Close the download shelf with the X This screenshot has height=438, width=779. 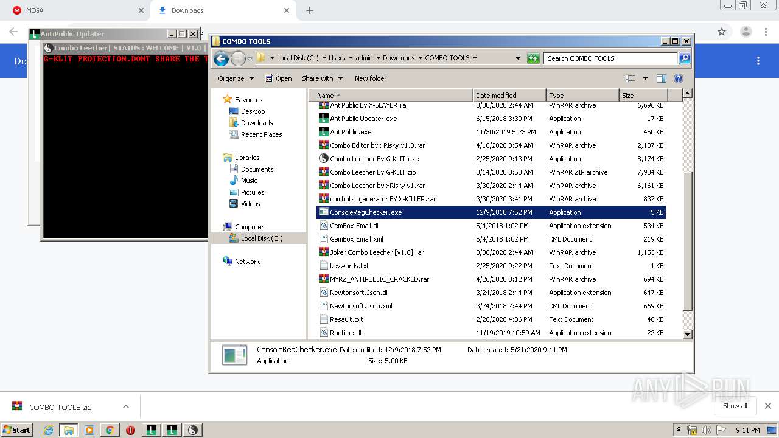pos(768,406)
